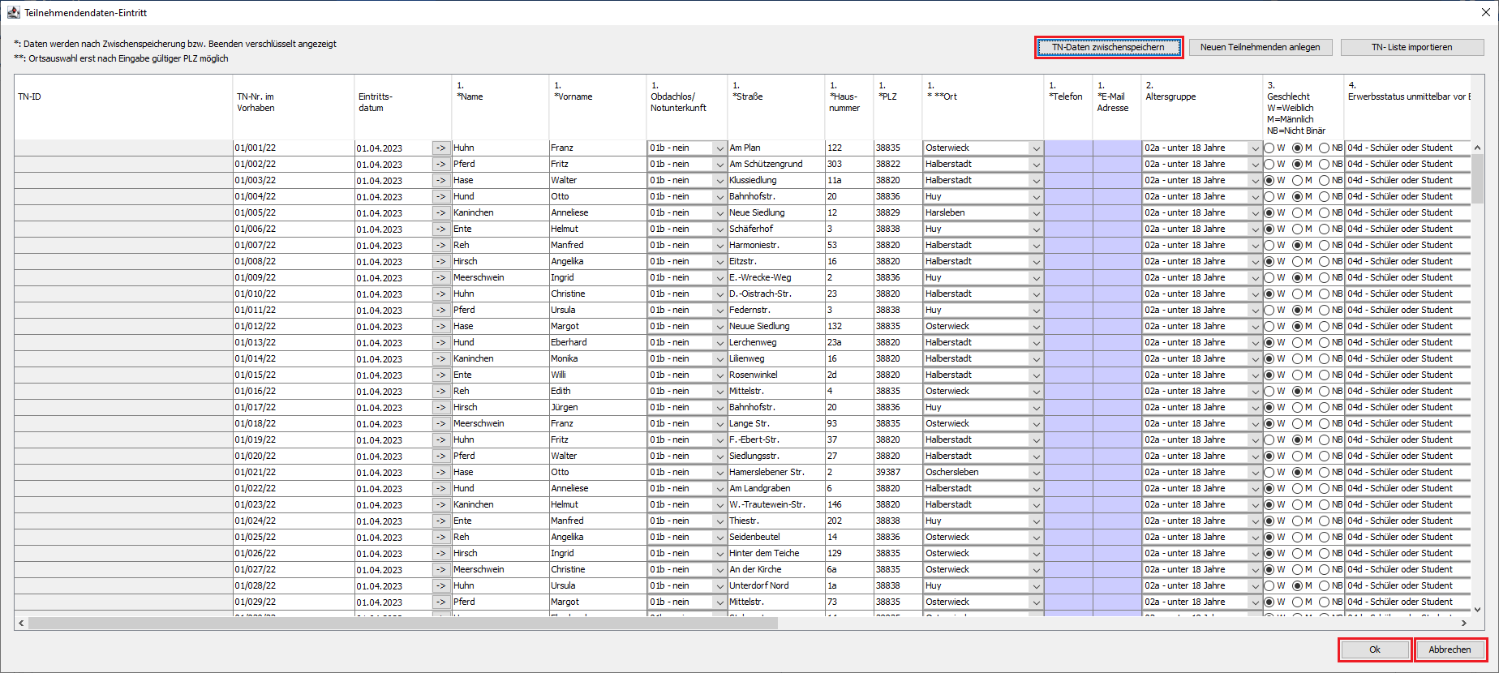Select M gender for row 01/005/22
Viewport: 1499px width, 673px height.
coord(1297,212)
